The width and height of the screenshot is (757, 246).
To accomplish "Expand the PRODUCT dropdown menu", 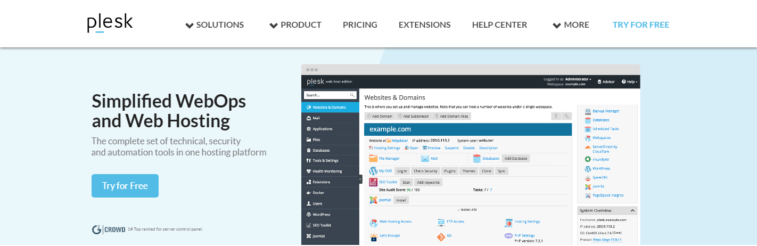I will coord(295,24).
